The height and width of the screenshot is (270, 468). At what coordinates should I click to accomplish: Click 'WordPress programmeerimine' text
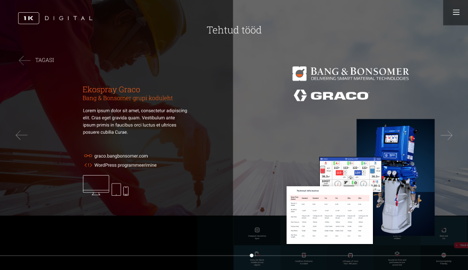(125, 165)
